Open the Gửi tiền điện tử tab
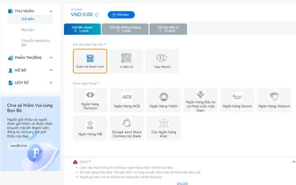Screen dimensions: 296x185 169,29
